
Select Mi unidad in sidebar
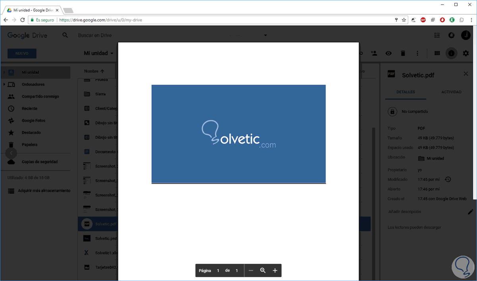pos(36,72)
